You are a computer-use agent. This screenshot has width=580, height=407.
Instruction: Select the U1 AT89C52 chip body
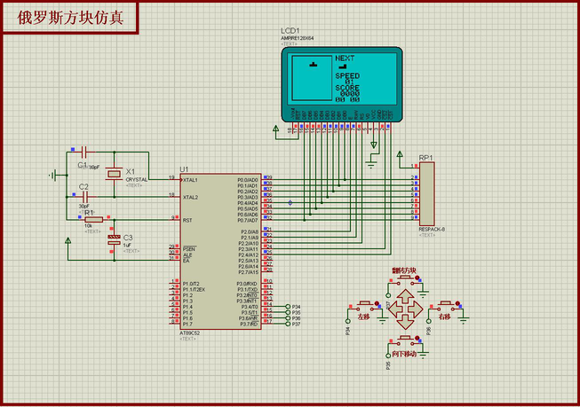[220, 251]
